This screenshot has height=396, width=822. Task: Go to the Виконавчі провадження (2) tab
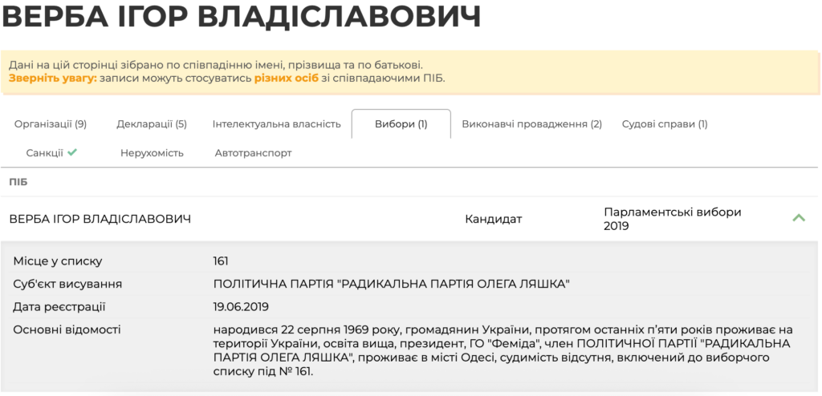click(x=531, y=124)
